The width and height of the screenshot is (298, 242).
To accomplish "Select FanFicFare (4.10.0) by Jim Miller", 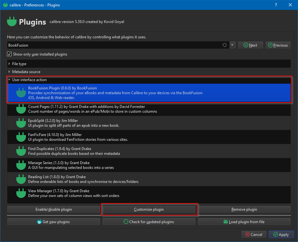I will tap(149, 137).
